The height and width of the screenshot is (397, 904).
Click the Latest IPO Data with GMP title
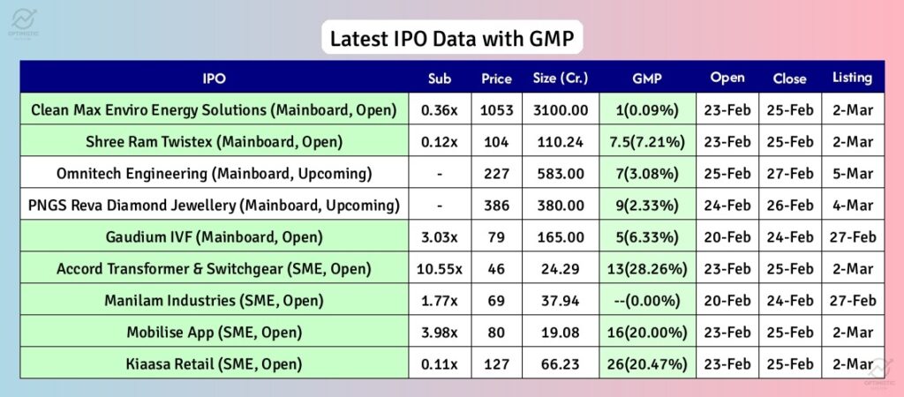click(451, 39)
